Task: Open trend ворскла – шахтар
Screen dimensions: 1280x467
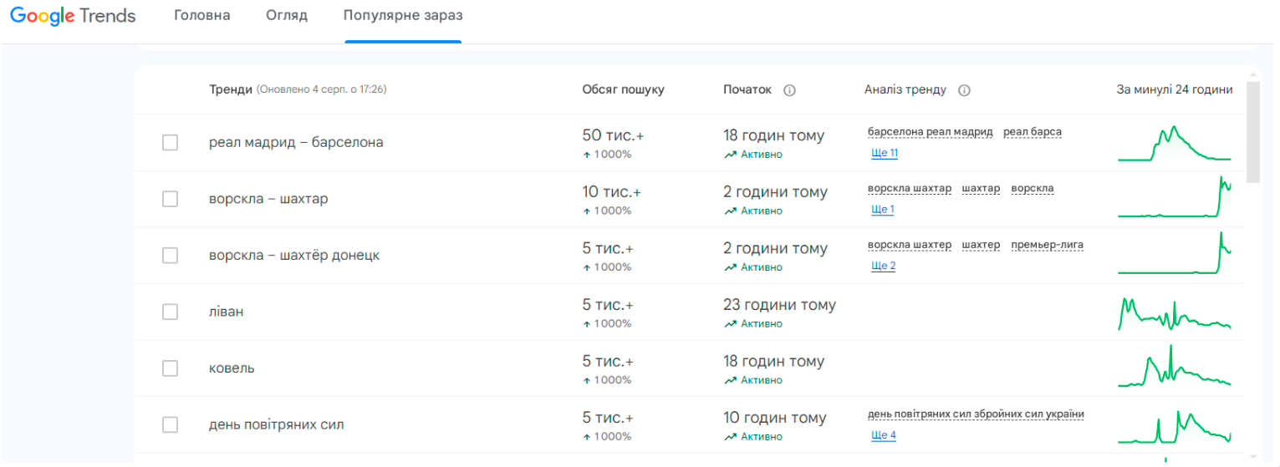Action: pyautogui.click(x=268, y=199)
